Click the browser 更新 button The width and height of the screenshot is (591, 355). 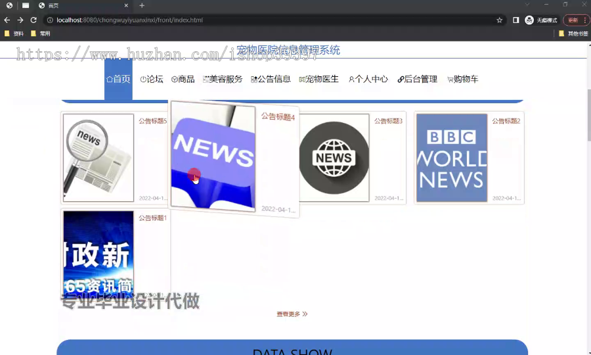point(573,20)
